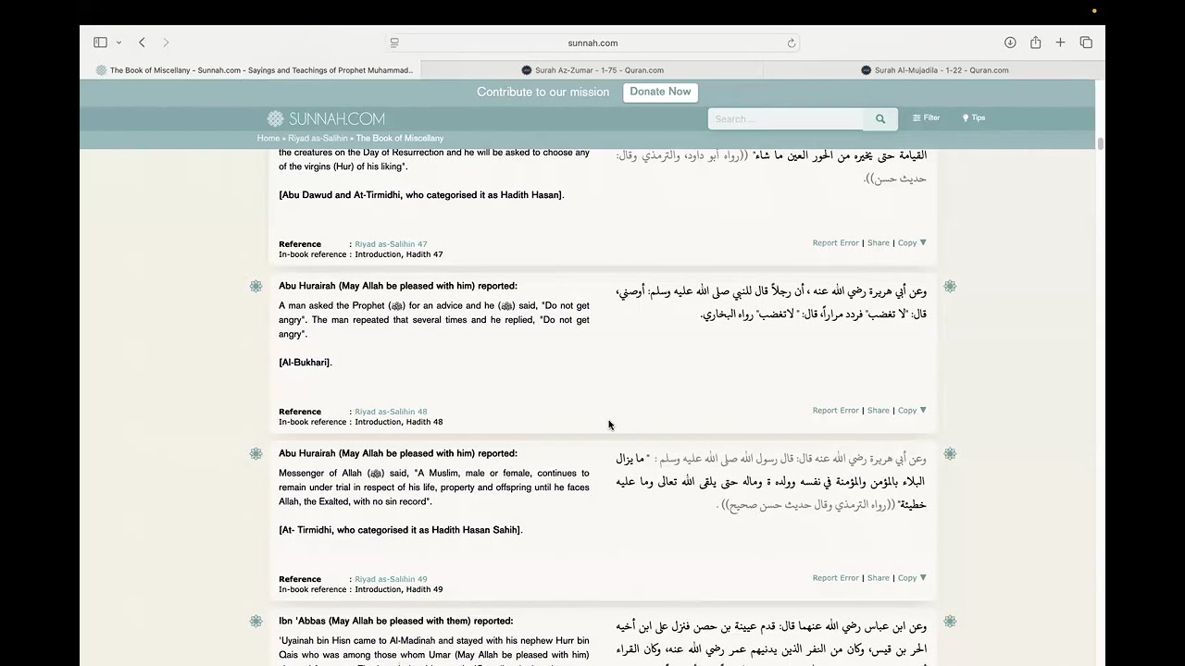Viewport: 1185px width, 666px height.
Task: Click left star icon beside Ibn 'Abbas hadith
Action: 256,622
